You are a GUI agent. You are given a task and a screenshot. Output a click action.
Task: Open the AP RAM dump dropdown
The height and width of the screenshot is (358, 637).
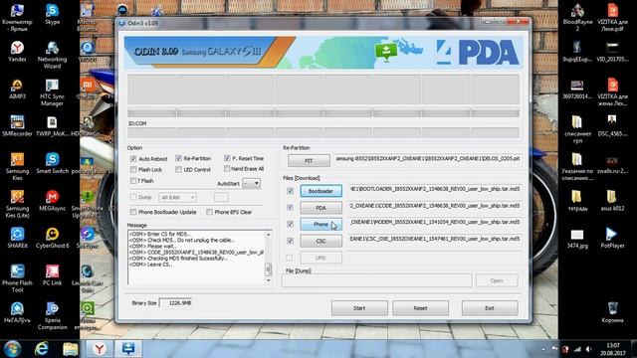click(x=177, y=197)
